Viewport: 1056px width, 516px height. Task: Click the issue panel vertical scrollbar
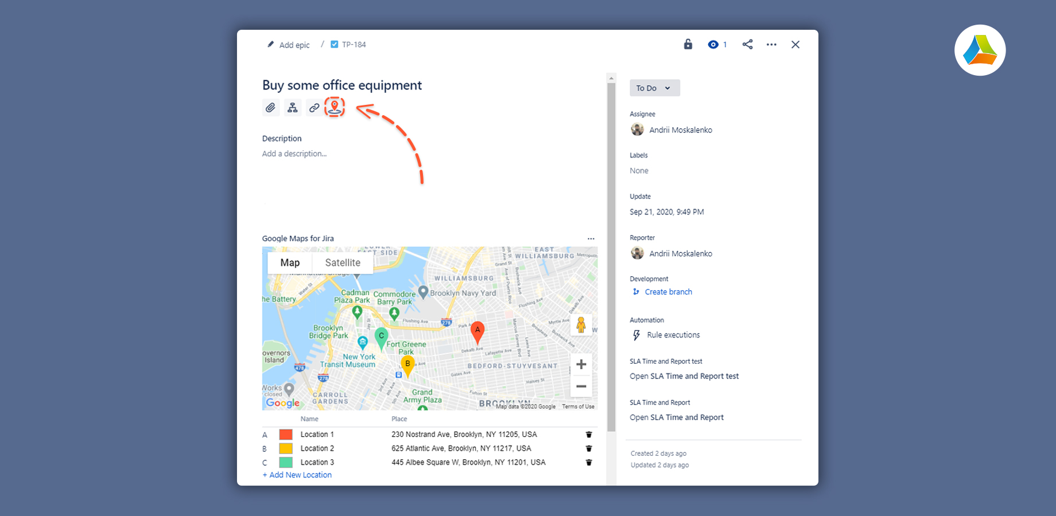pos(611,258)
